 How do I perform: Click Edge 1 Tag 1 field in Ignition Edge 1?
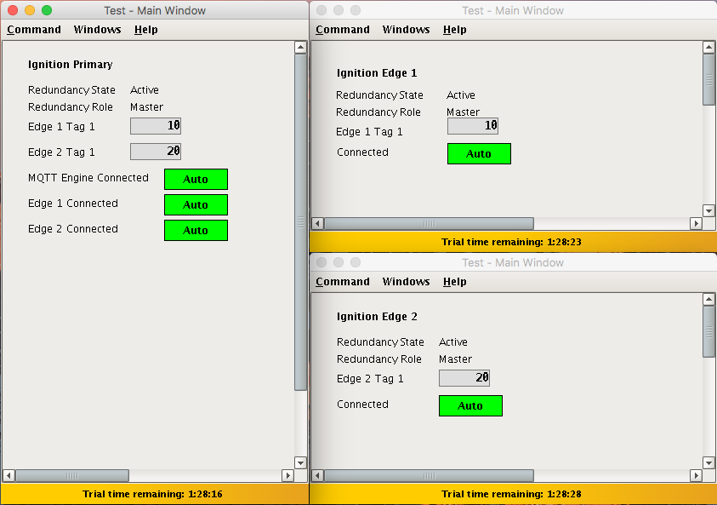pos(473,126)
